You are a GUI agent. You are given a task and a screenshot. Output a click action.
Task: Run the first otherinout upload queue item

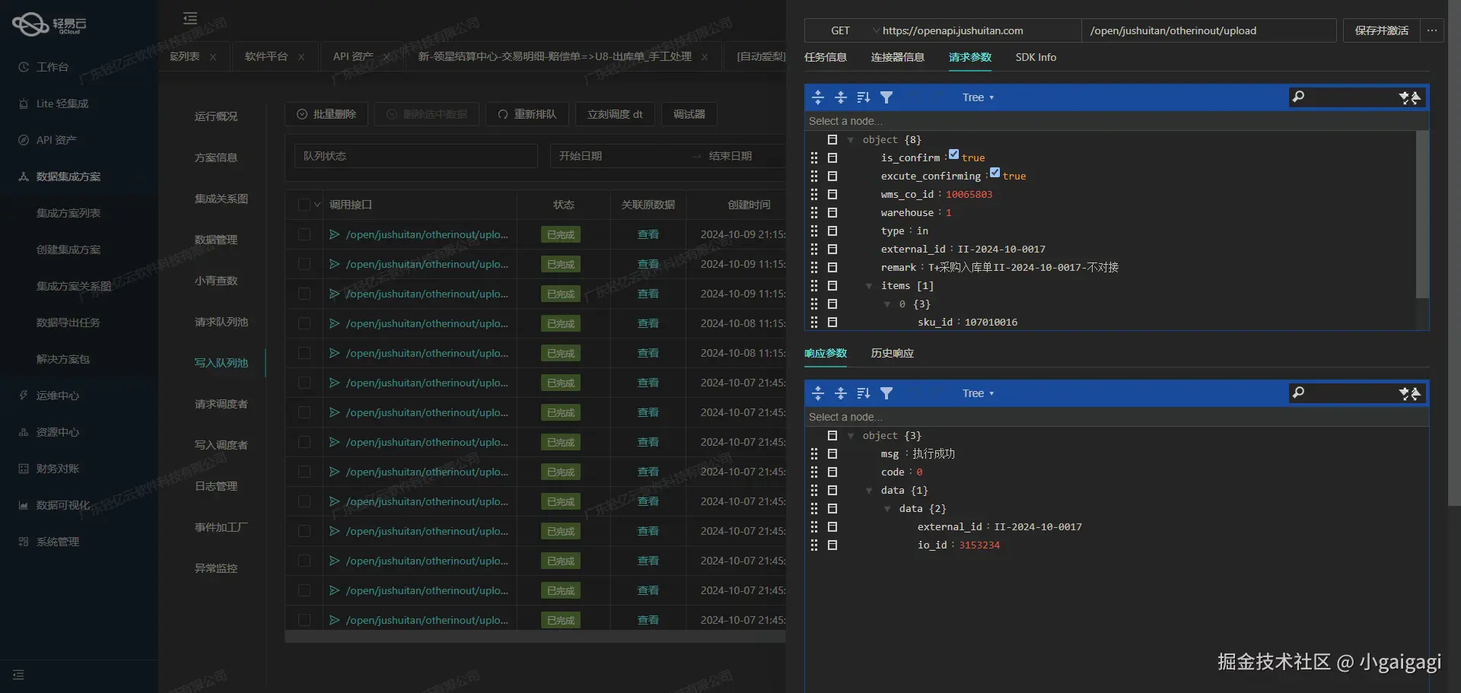tap(334, 234)
